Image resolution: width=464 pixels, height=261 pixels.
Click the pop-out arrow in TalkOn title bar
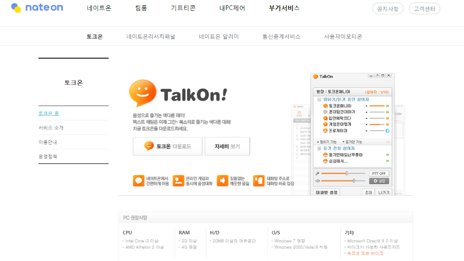click(377, 76)
